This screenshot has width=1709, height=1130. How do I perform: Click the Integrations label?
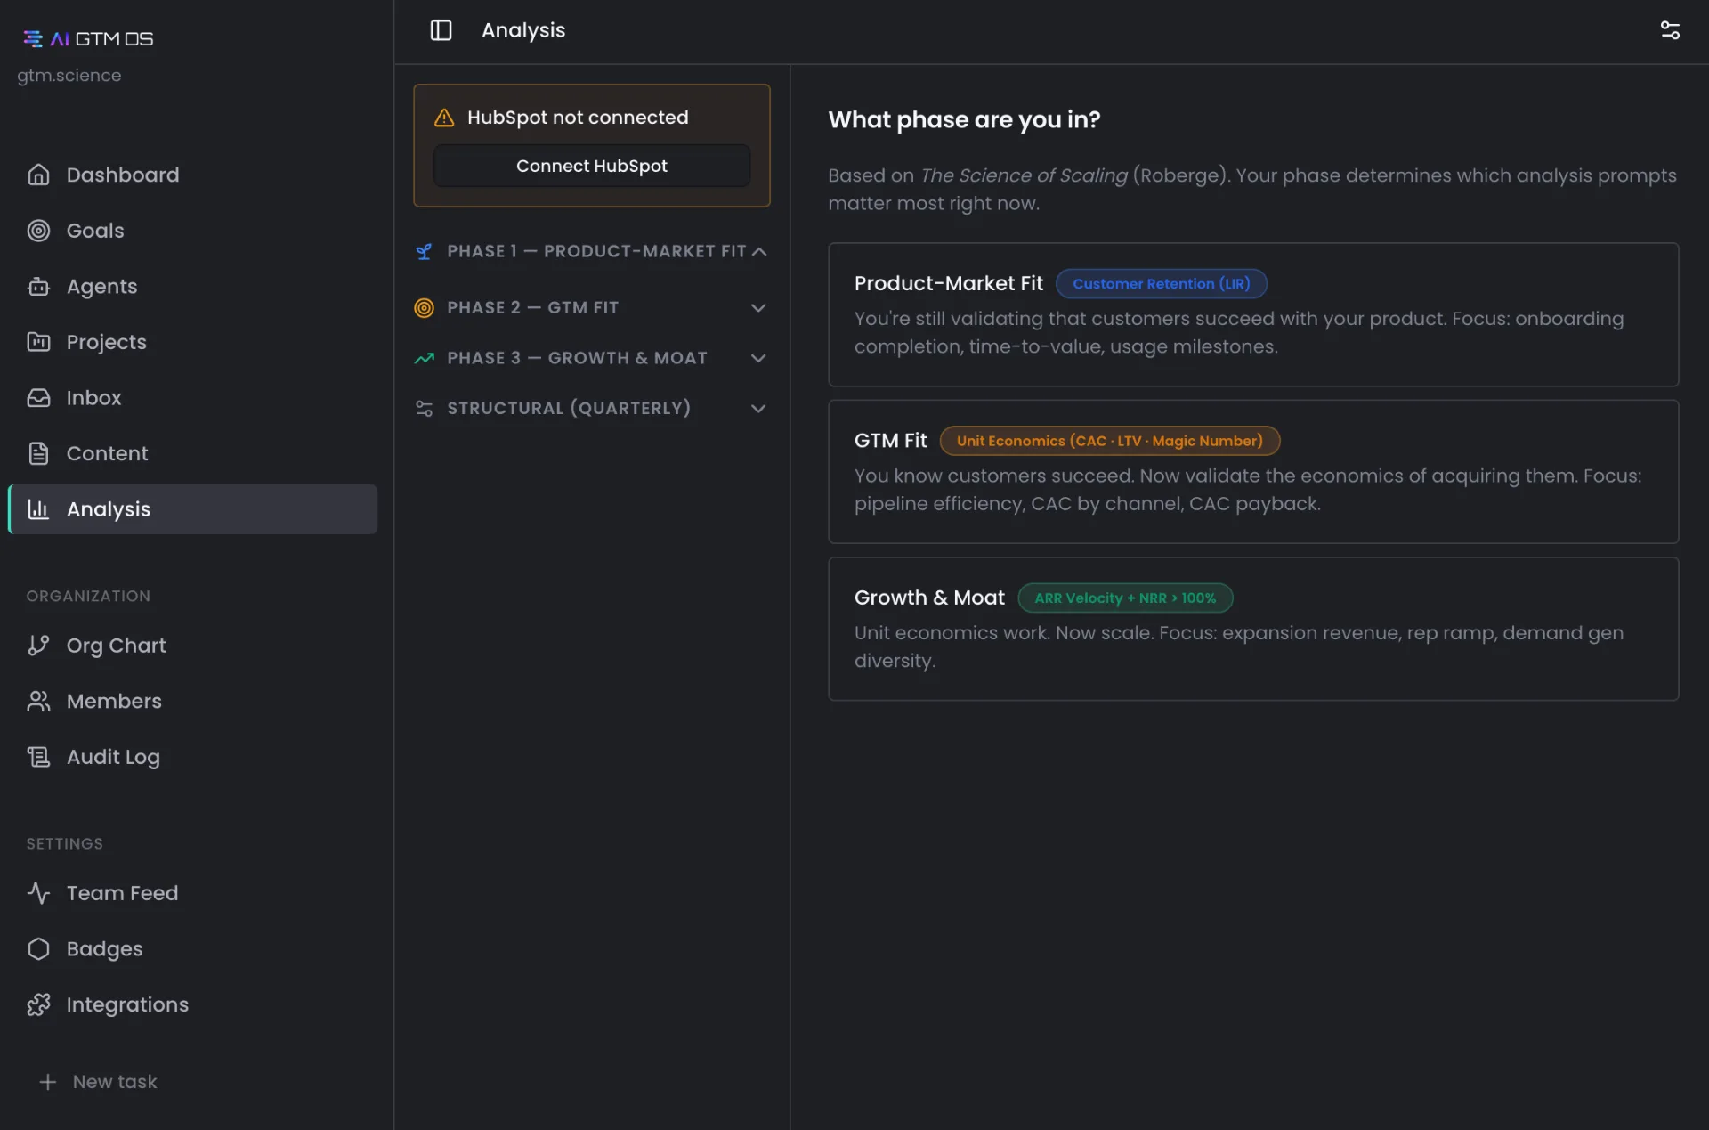127,1004
